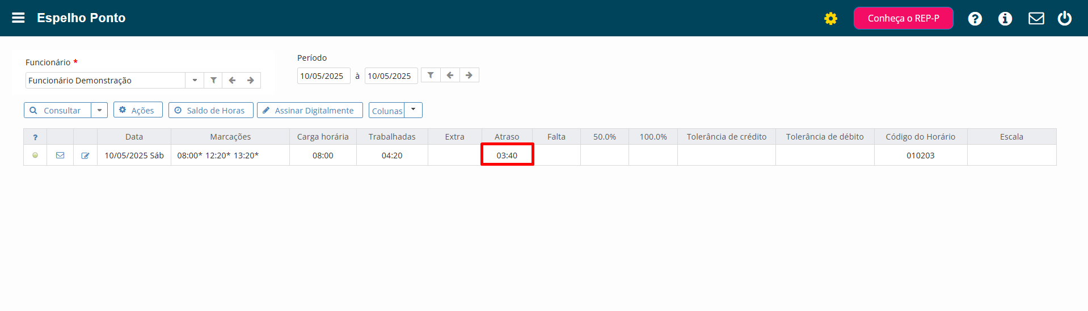Viewport: 1088px width, 311px height.
Task: Click the Colunas label button
Action: coord(386,111)
